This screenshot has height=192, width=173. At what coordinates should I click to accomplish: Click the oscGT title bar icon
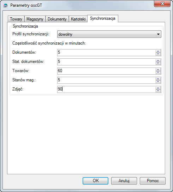[x=6, y=5]
